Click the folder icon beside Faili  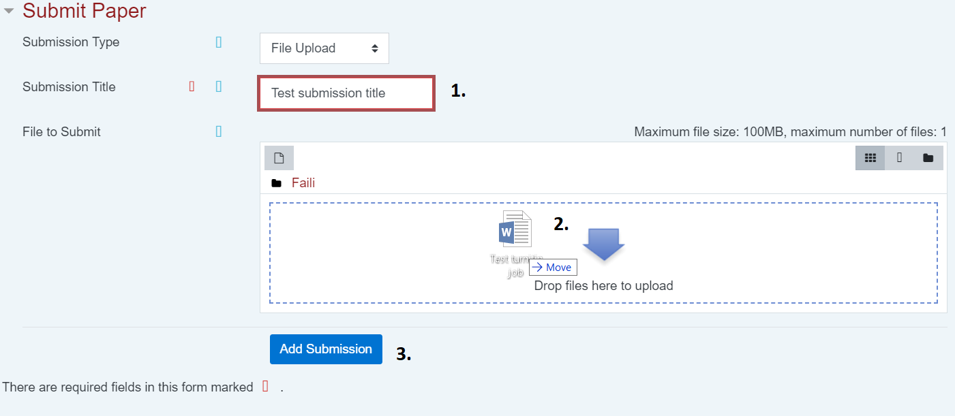276,183
